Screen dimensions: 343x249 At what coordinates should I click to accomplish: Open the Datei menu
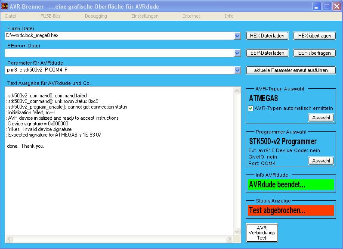click(11, 16)
